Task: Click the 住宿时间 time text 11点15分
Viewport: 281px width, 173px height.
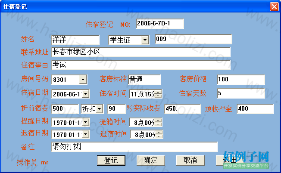Action: [142, 94]
